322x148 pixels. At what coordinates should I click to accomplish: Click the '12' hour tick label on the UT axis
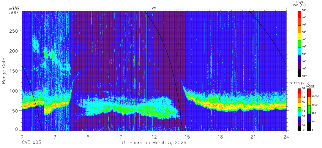click(154, 137)
